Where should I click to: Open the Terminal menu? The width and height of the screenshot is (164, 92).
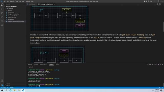tap(28, 1)
